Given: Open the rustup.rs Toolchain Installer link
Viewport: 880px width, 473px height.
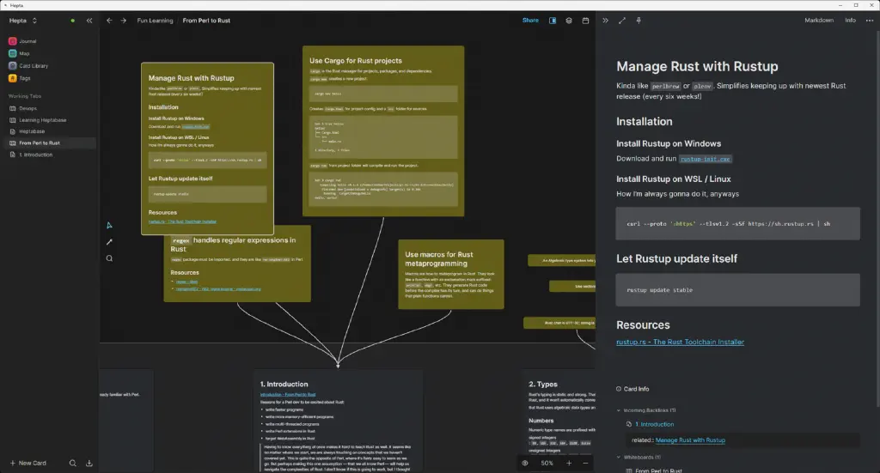Looking at the screenshot, I should (681, 342).
